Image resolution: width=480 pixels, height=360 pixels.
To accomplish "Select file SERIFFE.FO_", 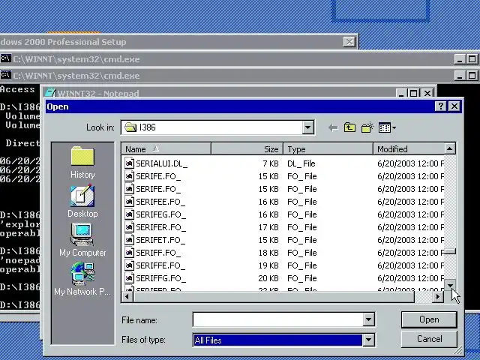I will [160, 265].
